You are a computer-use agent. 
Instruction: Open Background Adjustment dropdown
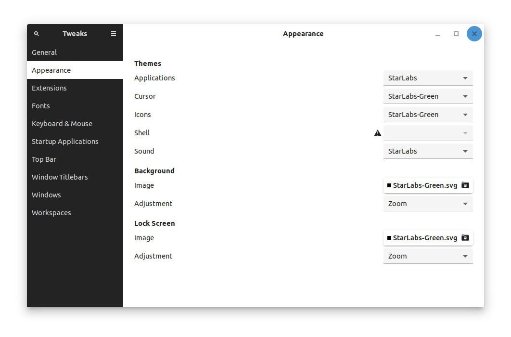point(428,203)
